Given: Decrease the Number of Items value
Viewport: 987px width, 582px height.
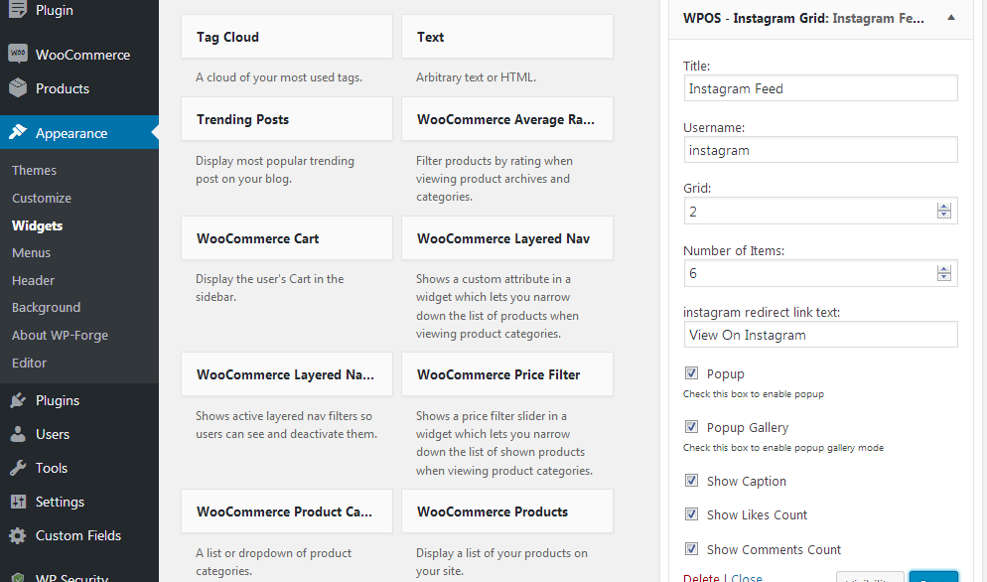Looking at the screenshot, I should click(x=944, y=278).
